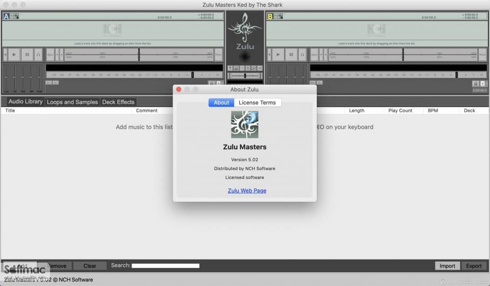Pause playback on Deck B
Image resolution: width=490 pixels, height=286 pixels.
tap(291, 55)
